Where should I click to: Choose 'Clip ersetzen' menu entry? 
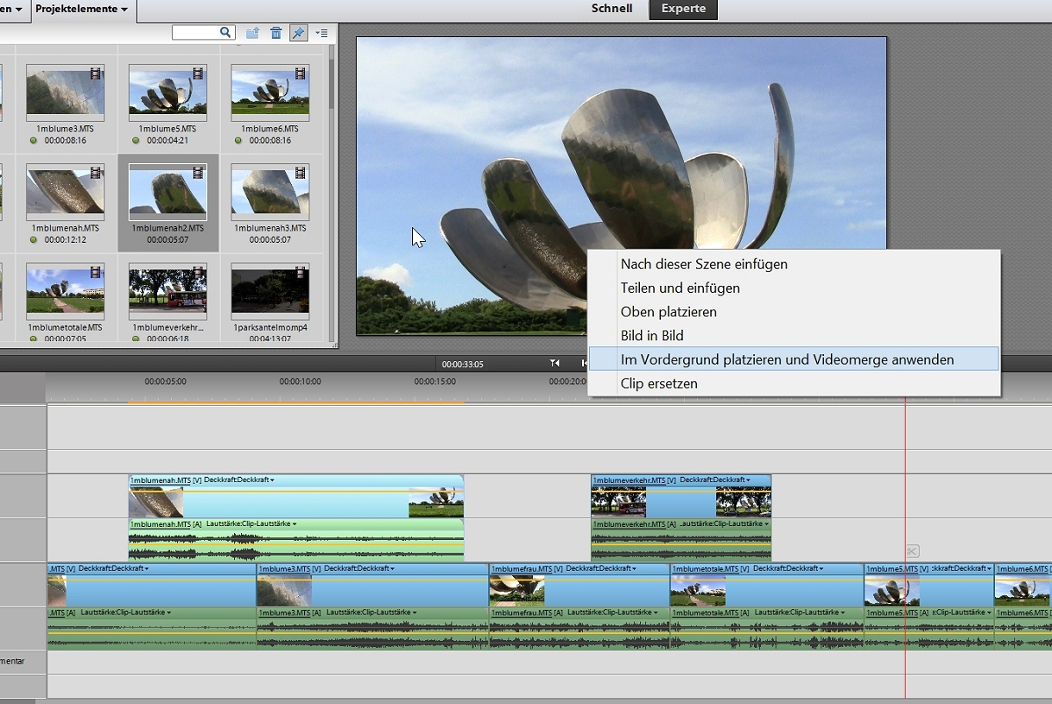click(x=659, y=383)
